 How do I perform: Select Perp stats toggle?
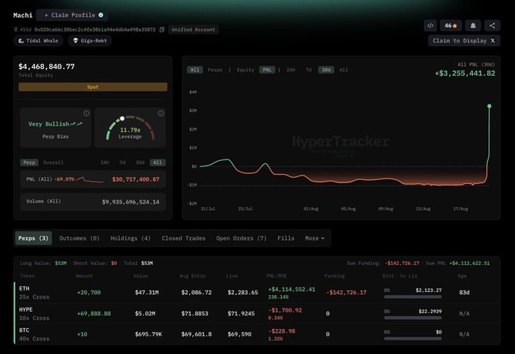pyautogui.click(x=30, y=163)
